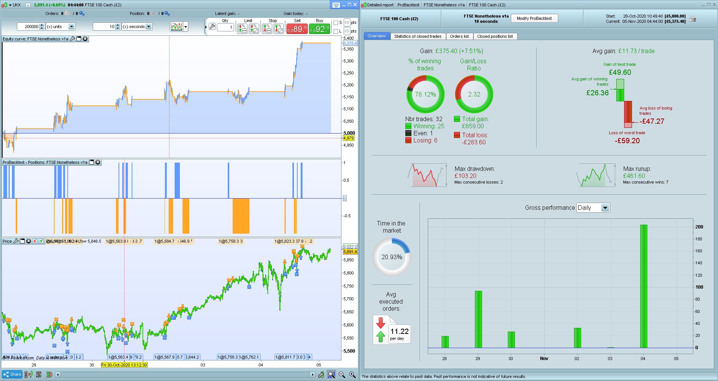Open the Orders list tab
The image size is (718, 381).
coord(459,36)
